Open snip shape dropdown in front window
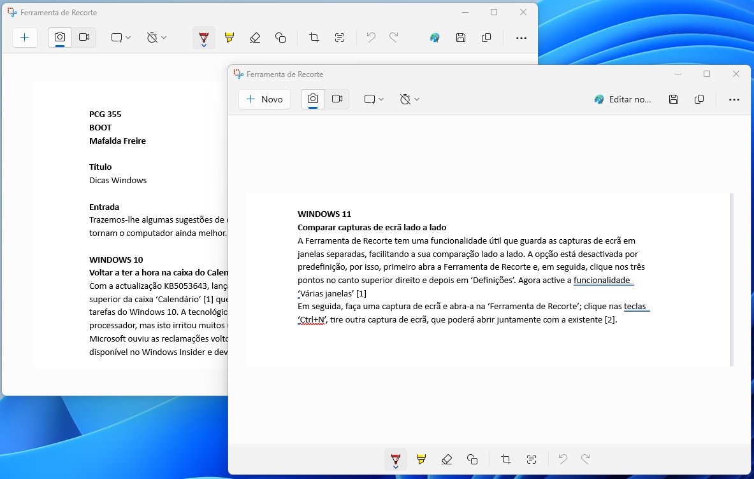Screen dimensions: 754x479 click(373, 99)
